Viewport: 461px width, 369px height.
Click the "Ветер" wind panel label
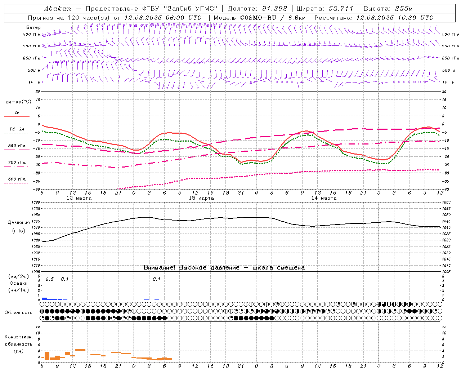(33, 27)
